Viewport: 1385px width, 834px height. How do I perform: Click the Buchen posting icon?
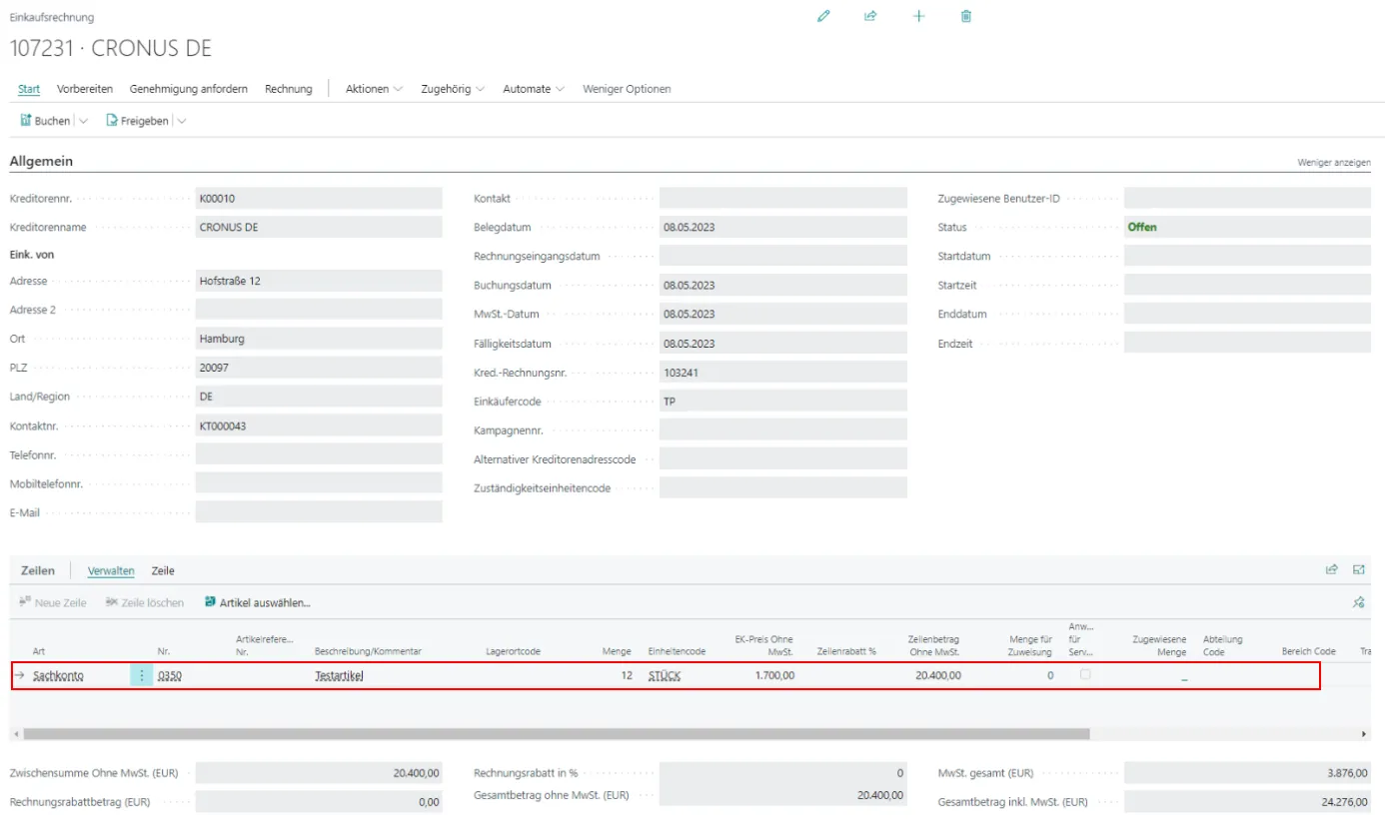pyautogui.click(x=26, y=120)
